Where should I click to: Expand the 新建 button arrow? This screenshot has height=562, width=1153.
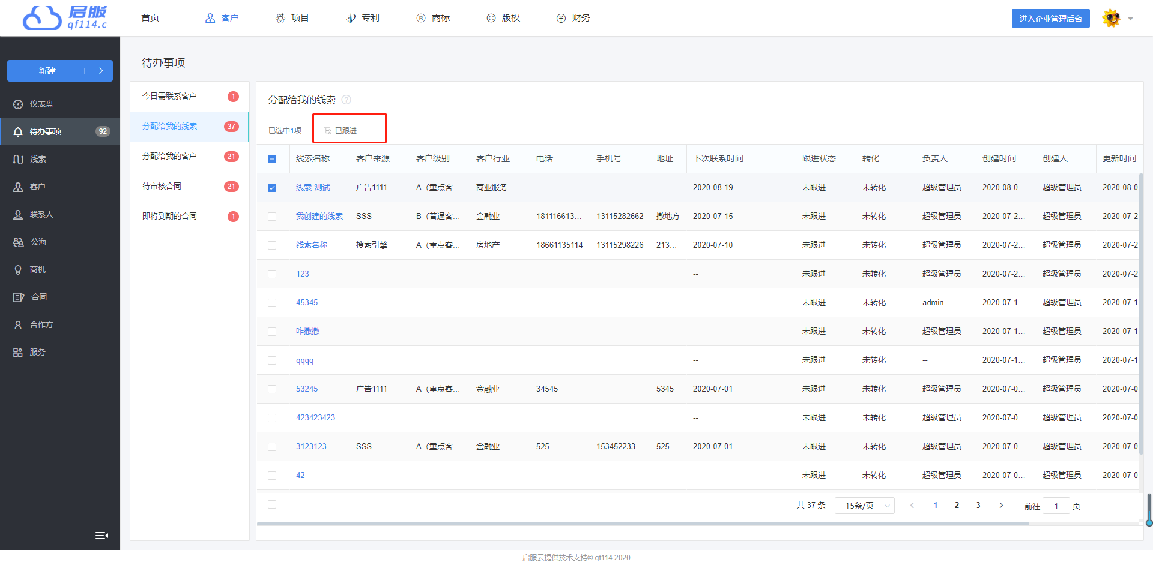point(100,71)
